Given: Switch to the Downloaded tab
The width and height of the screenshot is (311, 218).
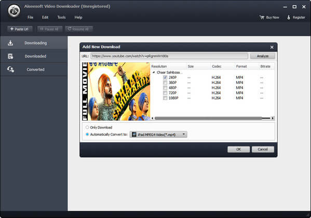Looking at the screenshot, I should (x=34, y=56).
